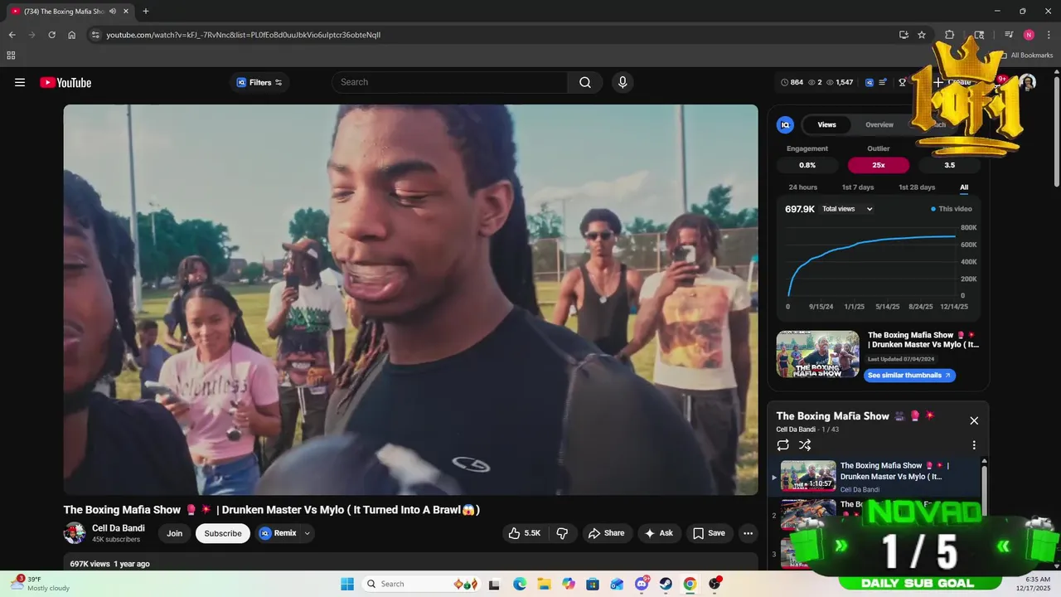Click the round vidIQ logo in stats panel

[x=785, y=124]
